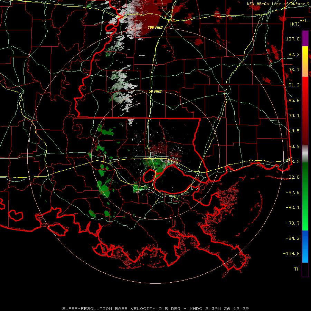Click the 61.2 velocity scale value
311x311 pixels.
(x=294, y=85)
